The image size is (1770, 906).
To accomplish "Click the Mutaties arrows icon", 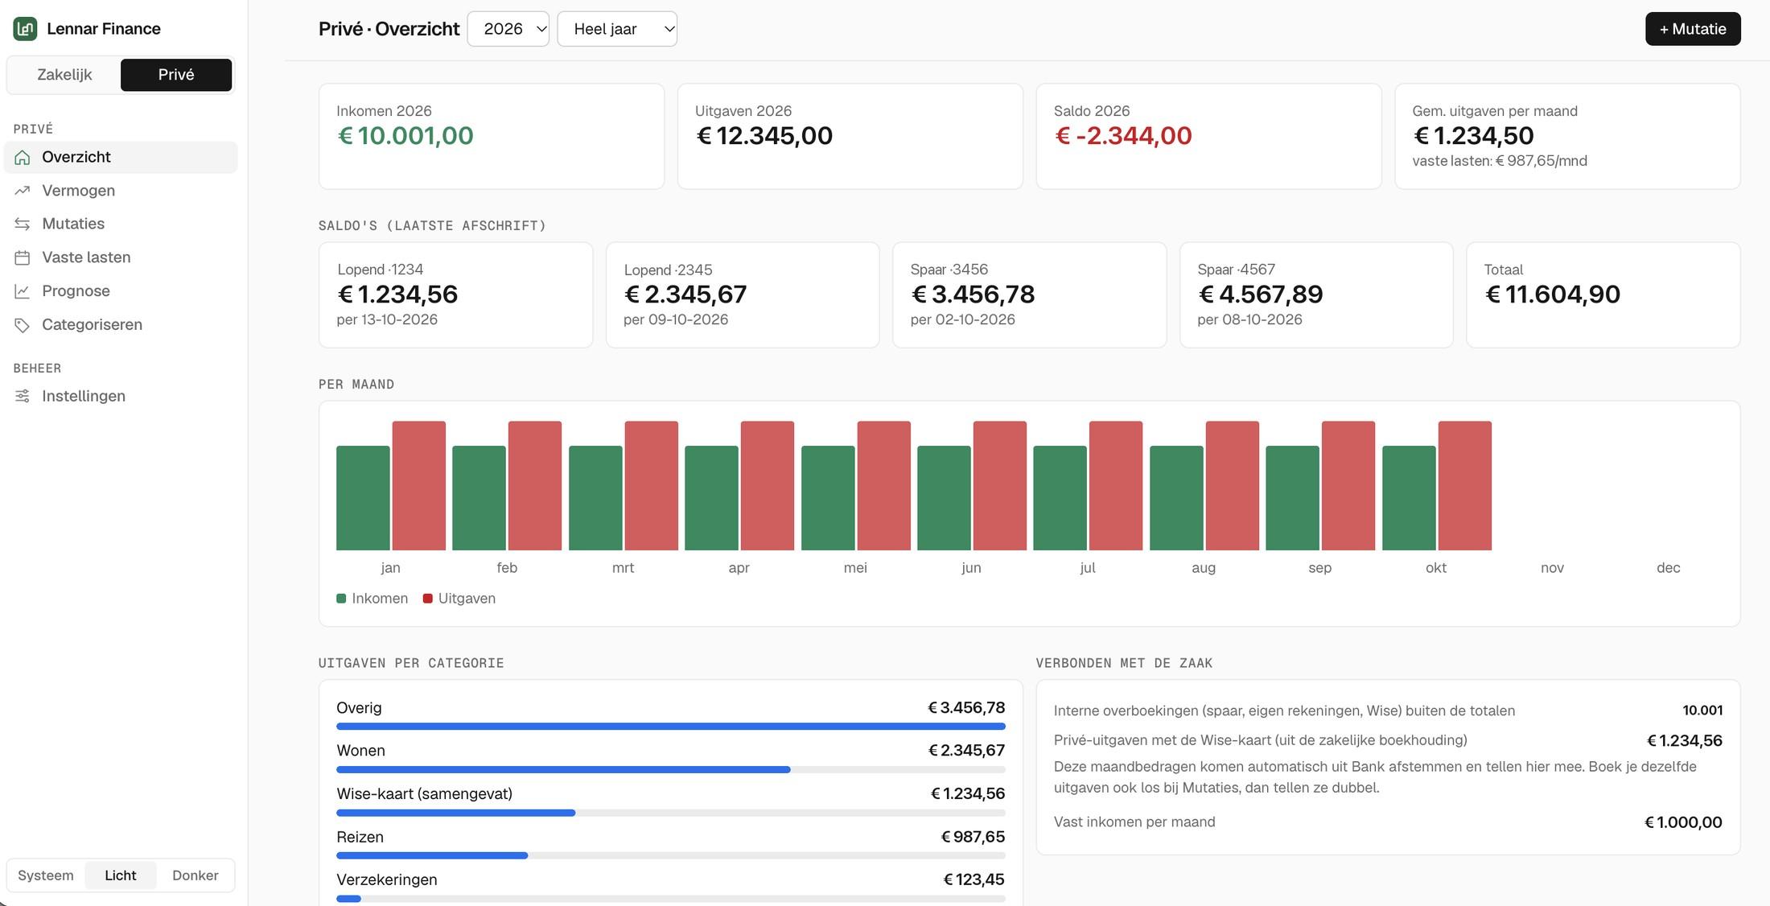I will 23,224.
